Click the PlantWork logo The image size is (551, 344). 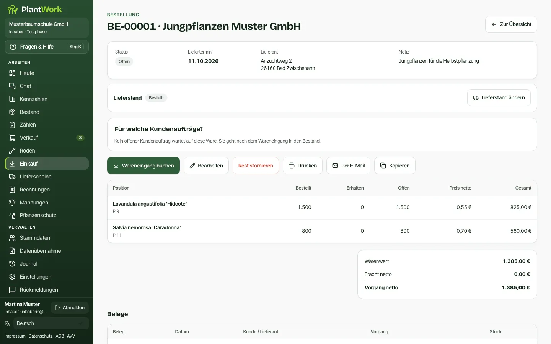[34, 9]
